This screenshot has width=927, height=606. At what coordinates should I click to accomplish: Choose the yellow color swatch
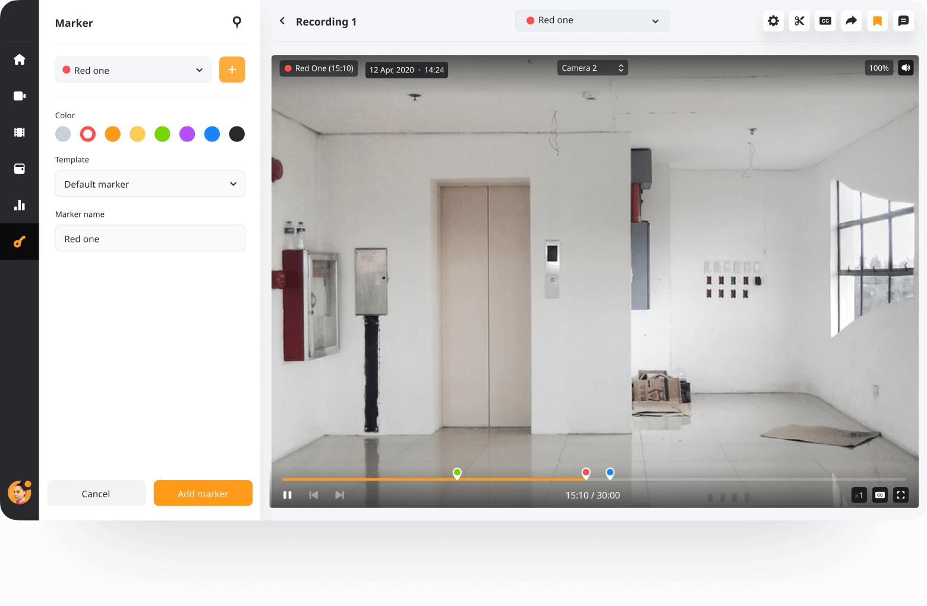coord(138,134)
